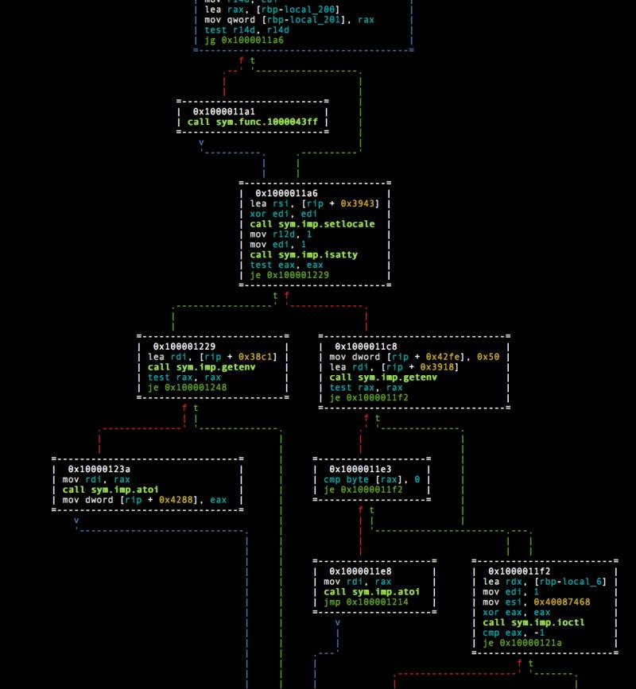Viewport: 636px width, 689px height.
Task: Select the 'je 0x10000121a' jump line
Action: [522, 643]
